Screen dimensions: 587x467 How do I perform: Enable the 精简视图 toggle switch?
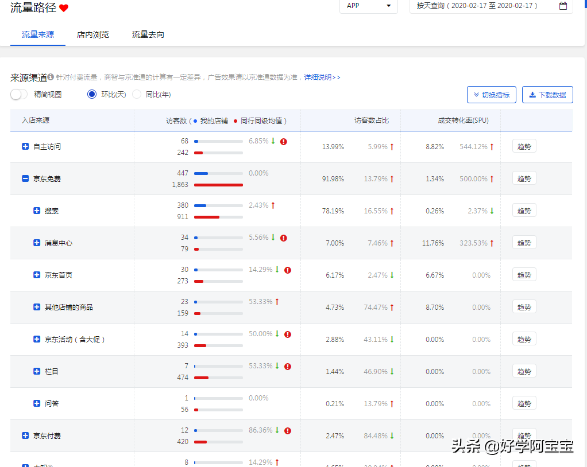(18, 94)
